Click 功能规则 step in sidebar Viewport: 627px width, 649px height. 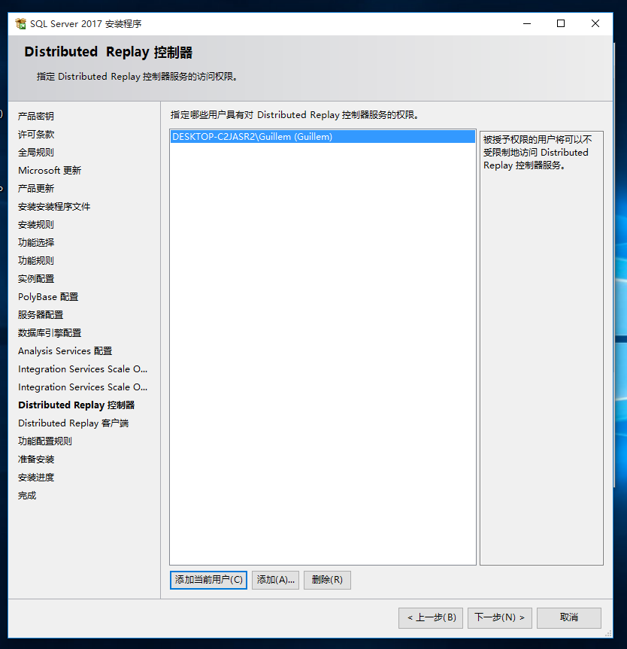tap(36, 261)
